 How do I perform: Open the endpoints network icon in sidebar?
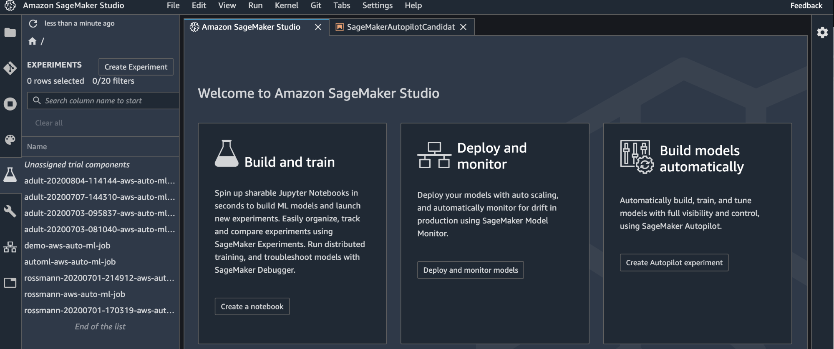pos(10,247)
